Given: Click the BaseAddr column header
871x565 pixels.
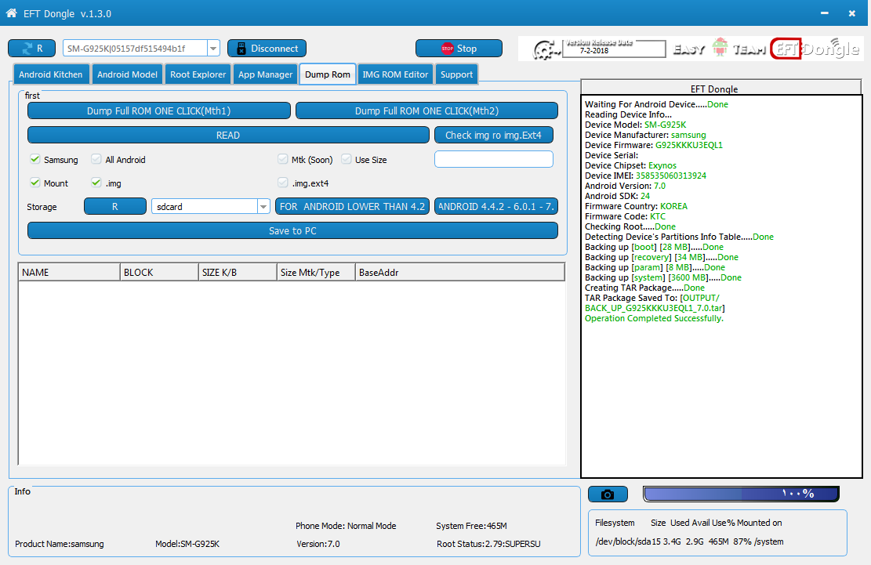Looking at the screenshot, I should 460,273.
